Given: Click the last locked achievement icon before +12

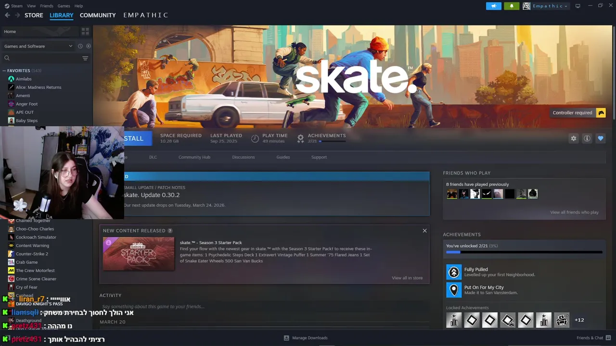Looking at the screenshot, I should (x=562, y=320).
